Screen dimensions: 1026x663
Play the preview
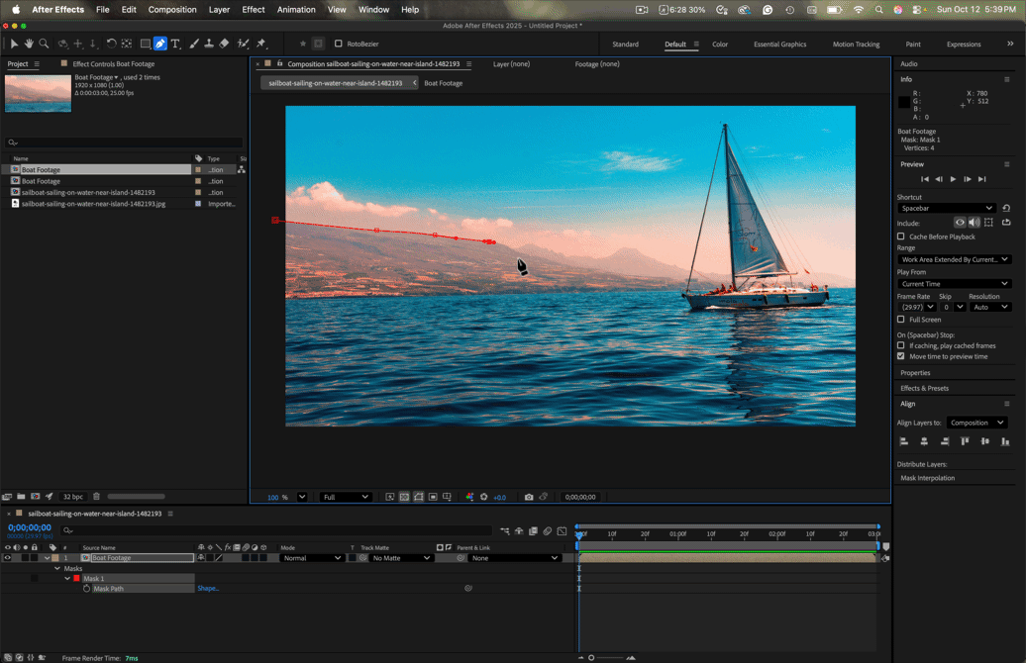tap(953, 179)
